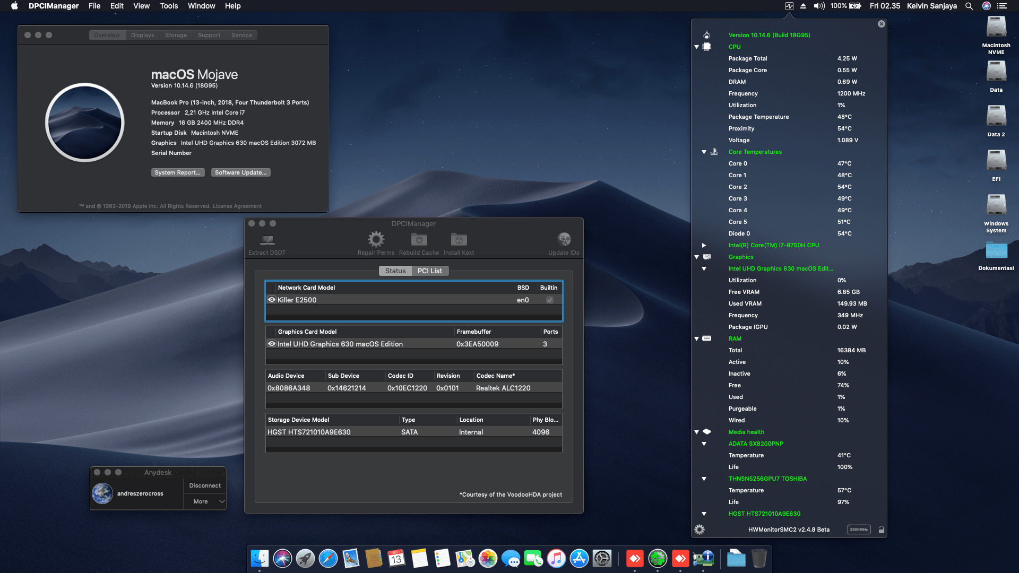The height and width of the screenshot is (573, 1019).
Task: Open the Tools menu
Action: pos(168,6)
